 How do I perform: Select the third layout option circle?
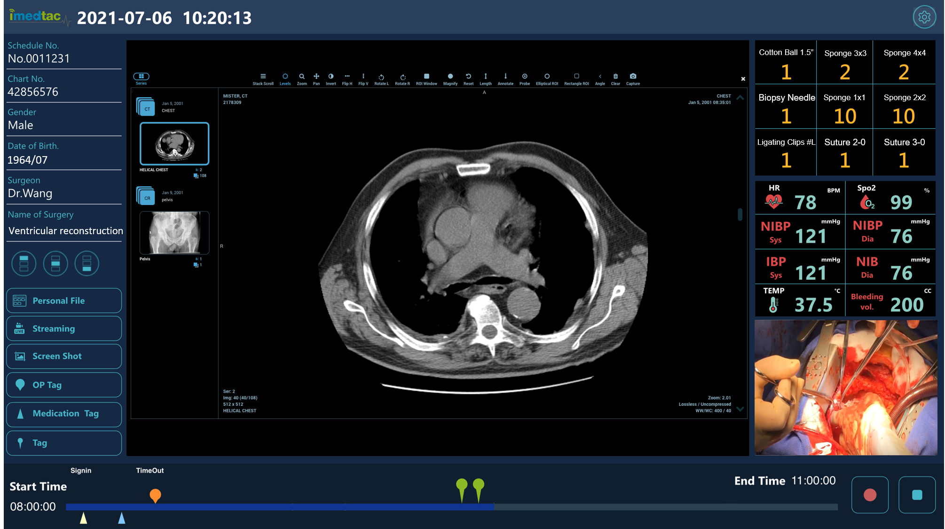(87, 263)
